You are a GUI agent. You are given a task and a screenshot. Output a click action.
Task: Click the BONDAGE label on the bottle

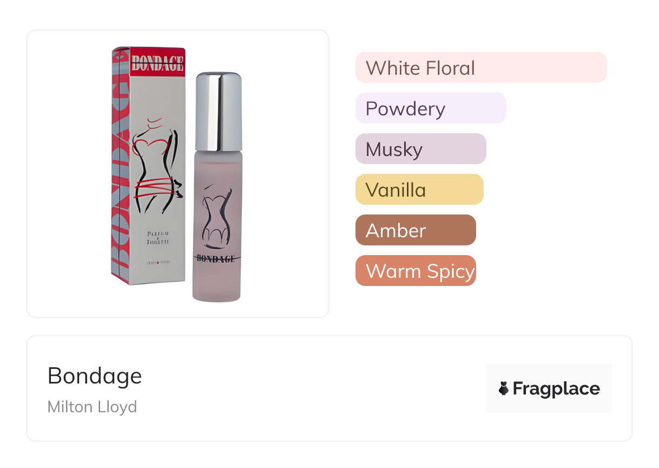coord(216,258)
